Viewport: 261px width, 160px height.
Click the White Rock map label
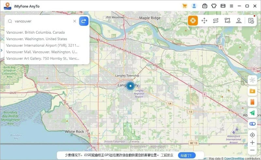click(74, 132)
